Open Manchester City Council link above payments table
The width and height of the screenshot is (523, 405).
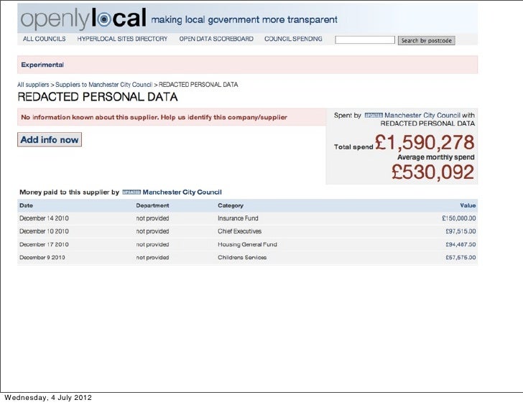182,192
